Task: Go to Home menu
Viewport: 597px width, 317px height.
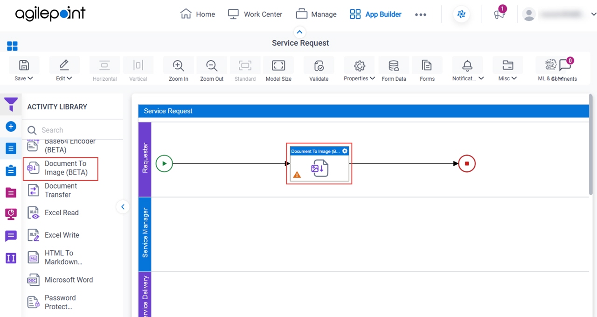Action: [x=198, y=14]
